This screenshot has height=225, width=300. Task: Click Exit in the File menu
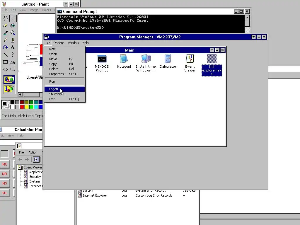[64, 99]
